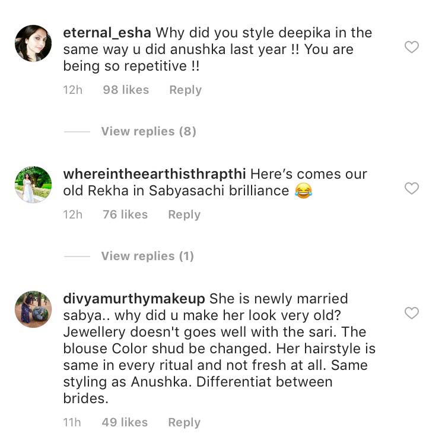
Task: Reply to divyamurthymakeup's comment
Action: coord(184,423)
